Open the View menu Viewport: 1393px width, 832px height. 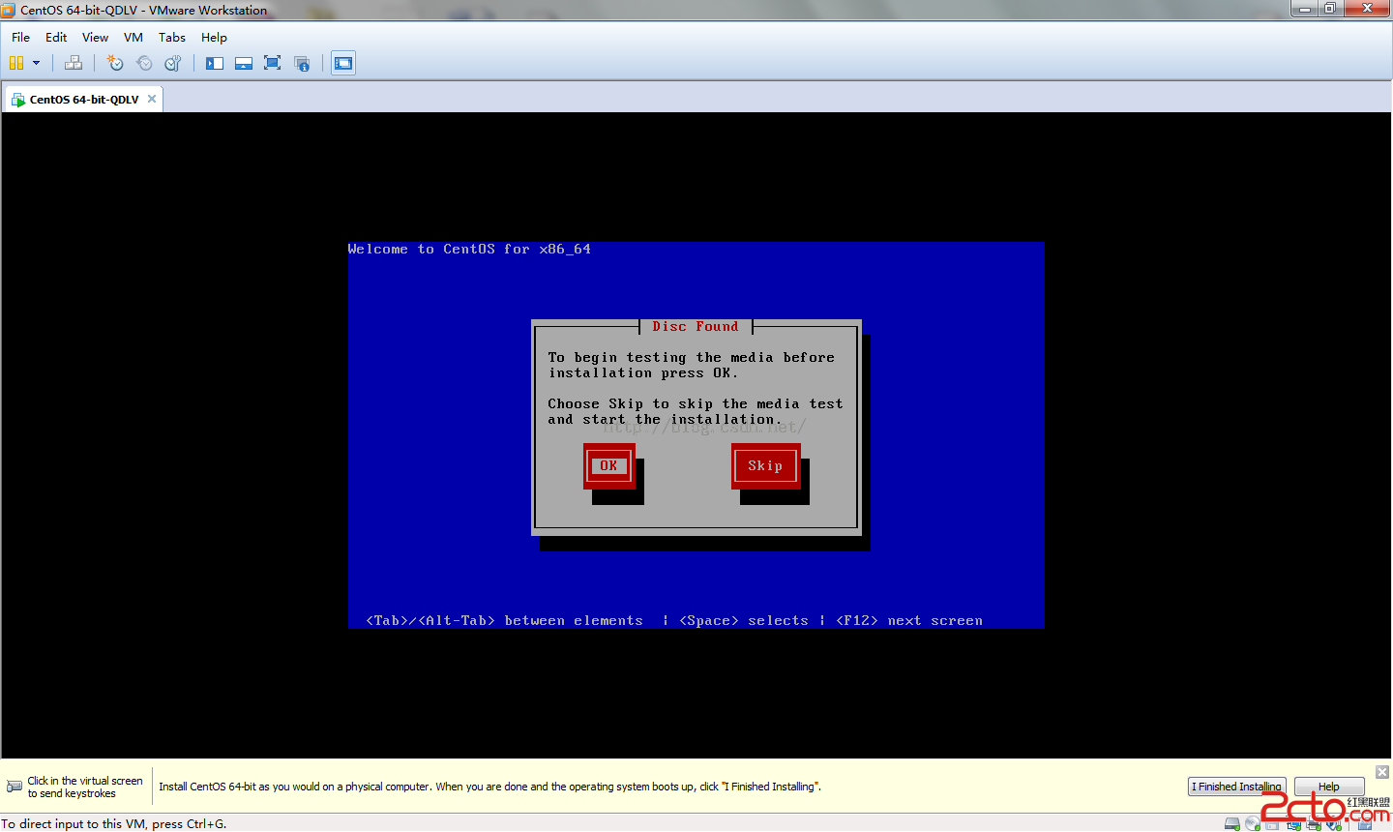click(x=95, y=38)
